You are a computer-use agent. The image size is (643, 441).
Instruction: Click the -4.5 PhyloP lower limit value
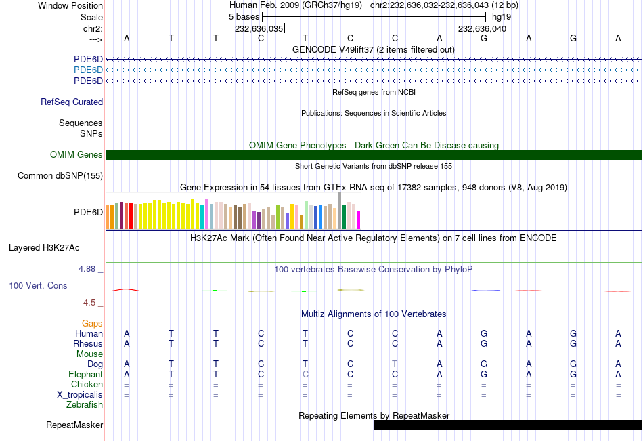[x=88, y=303]
